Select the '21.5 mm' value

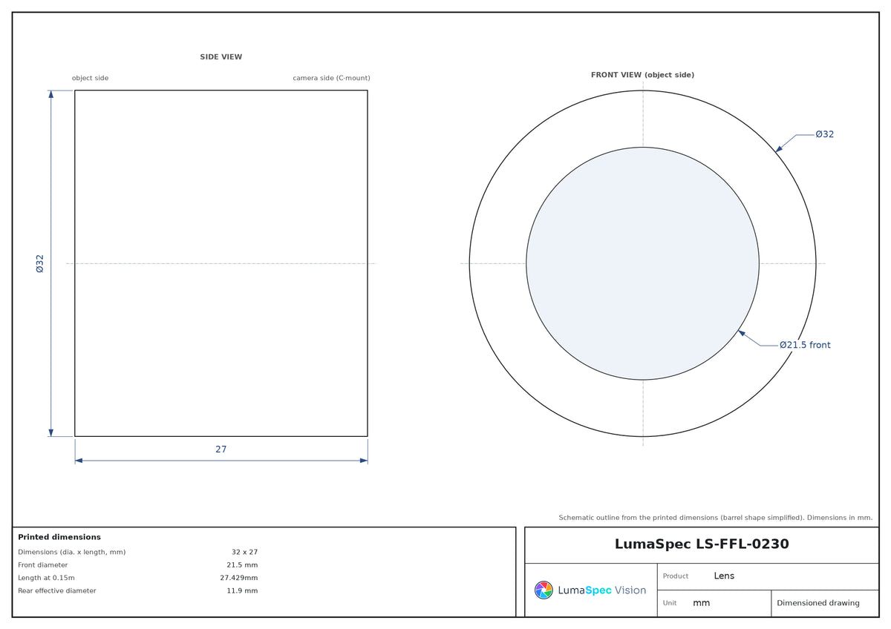[x=242, y=565]
